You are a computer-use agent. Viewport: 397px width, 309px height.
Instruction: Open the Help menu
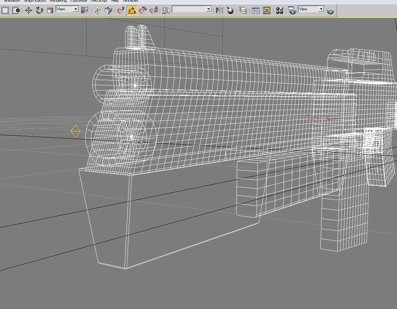115,1
